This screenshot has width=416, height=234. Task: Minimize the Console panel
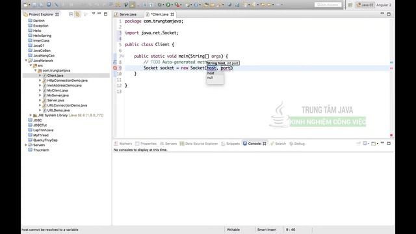pos(382,143)
